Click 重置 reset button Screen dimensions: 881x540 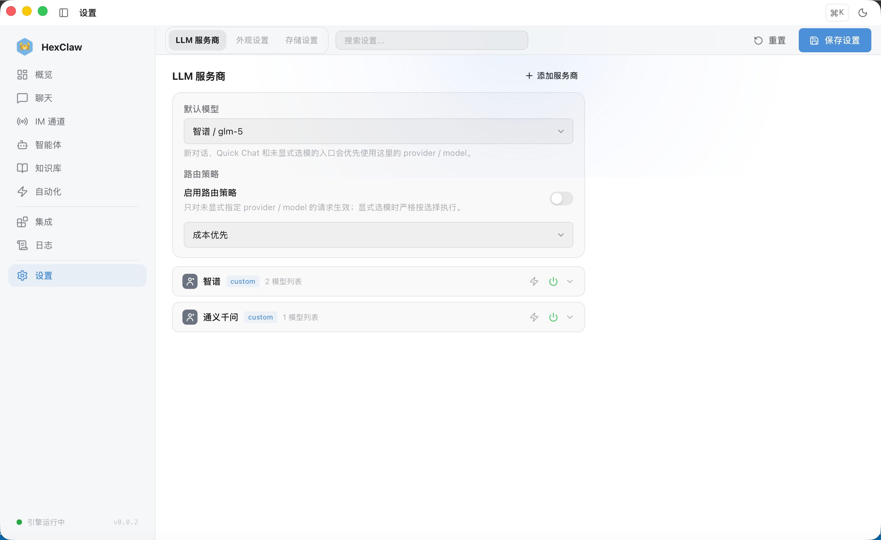(770, 40)
